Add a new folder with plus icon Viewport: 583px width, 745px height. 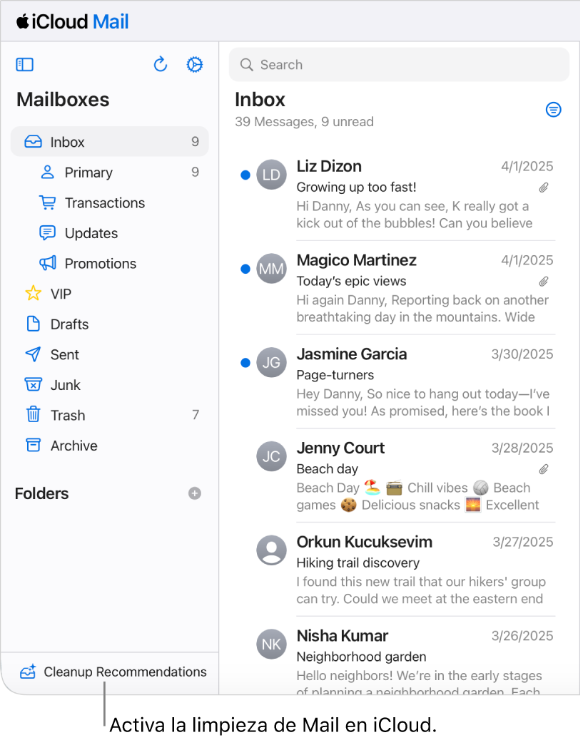pos(195,493)
